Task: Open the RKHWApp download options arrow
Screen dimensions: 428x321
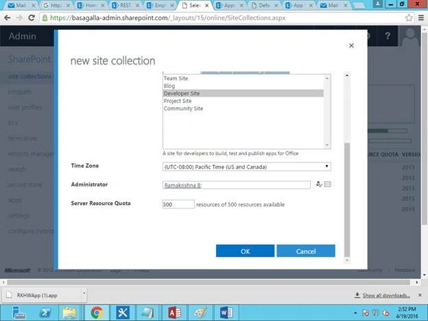Action: coord(84,294)
